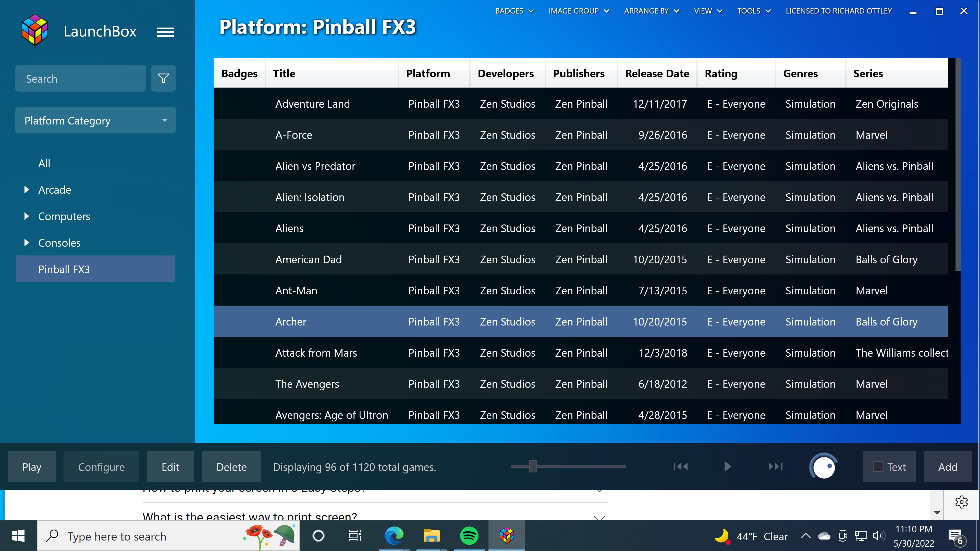The height and width of the screenshot is (551, 980).
Task: Click the Cortana circle icon
Action: (318, 536)
